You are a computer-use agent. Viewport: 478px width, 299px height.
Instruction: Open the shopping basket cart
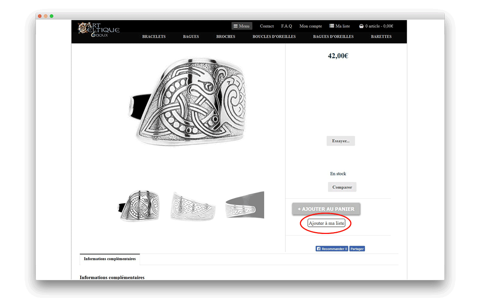tap(376, 26)
